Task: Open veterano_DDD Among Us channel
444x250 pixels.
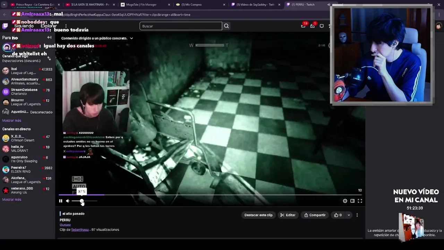Action: pyautogui.click(x=27, y=190)
